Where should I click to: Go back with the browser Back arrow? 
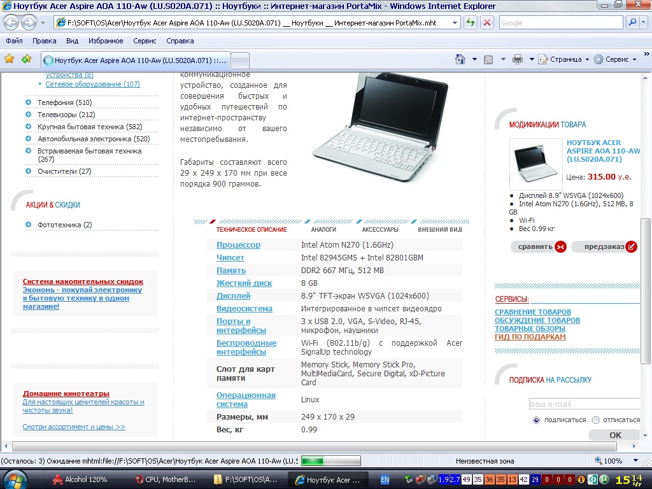point(11,22)
